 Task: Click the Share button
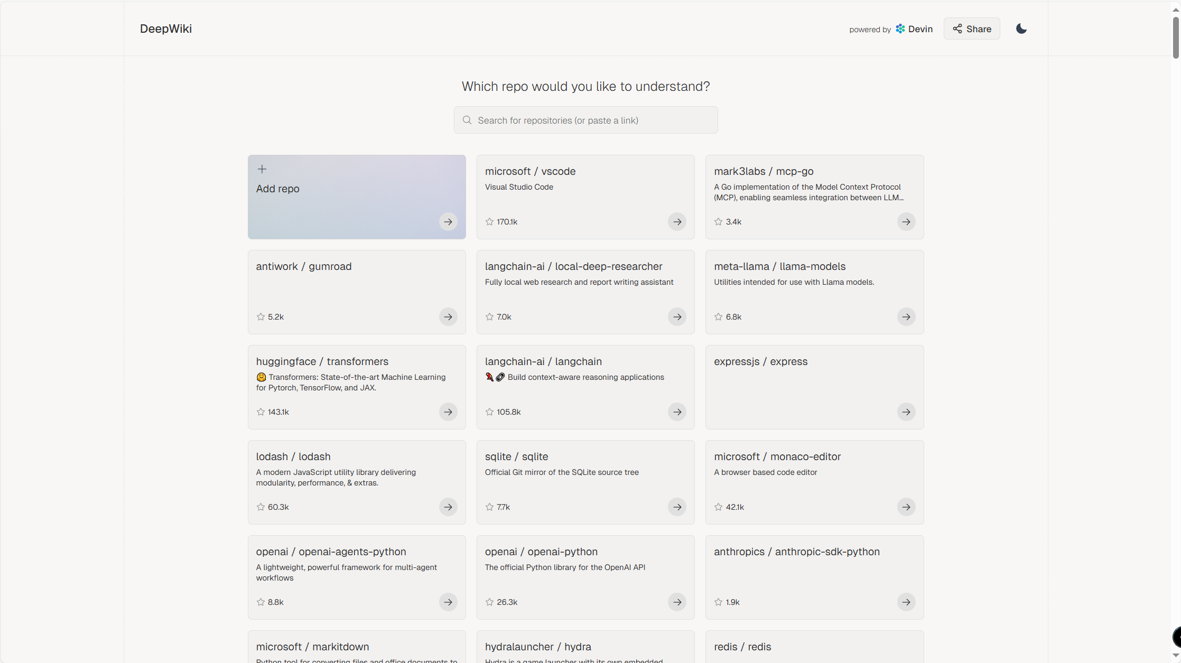972,29
